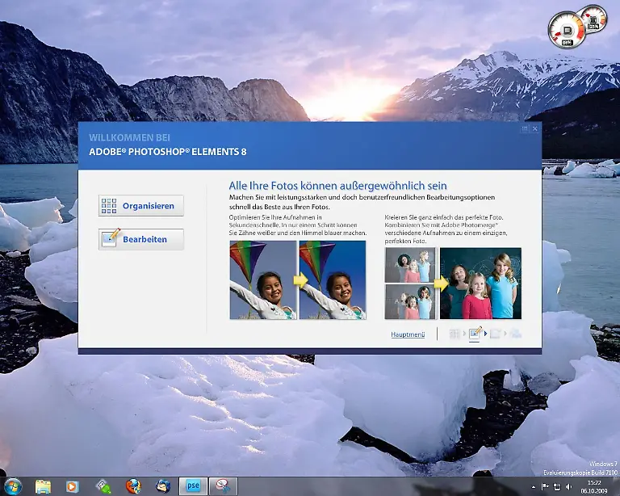Click the Organisieren button

[141, 206]
